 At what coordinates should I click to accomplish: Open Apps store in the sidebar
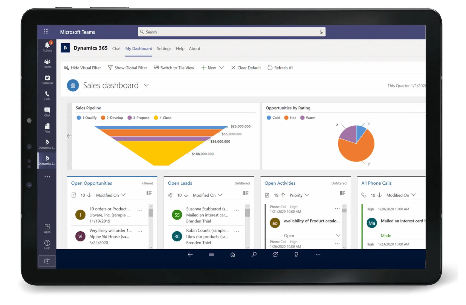point(47,229)
